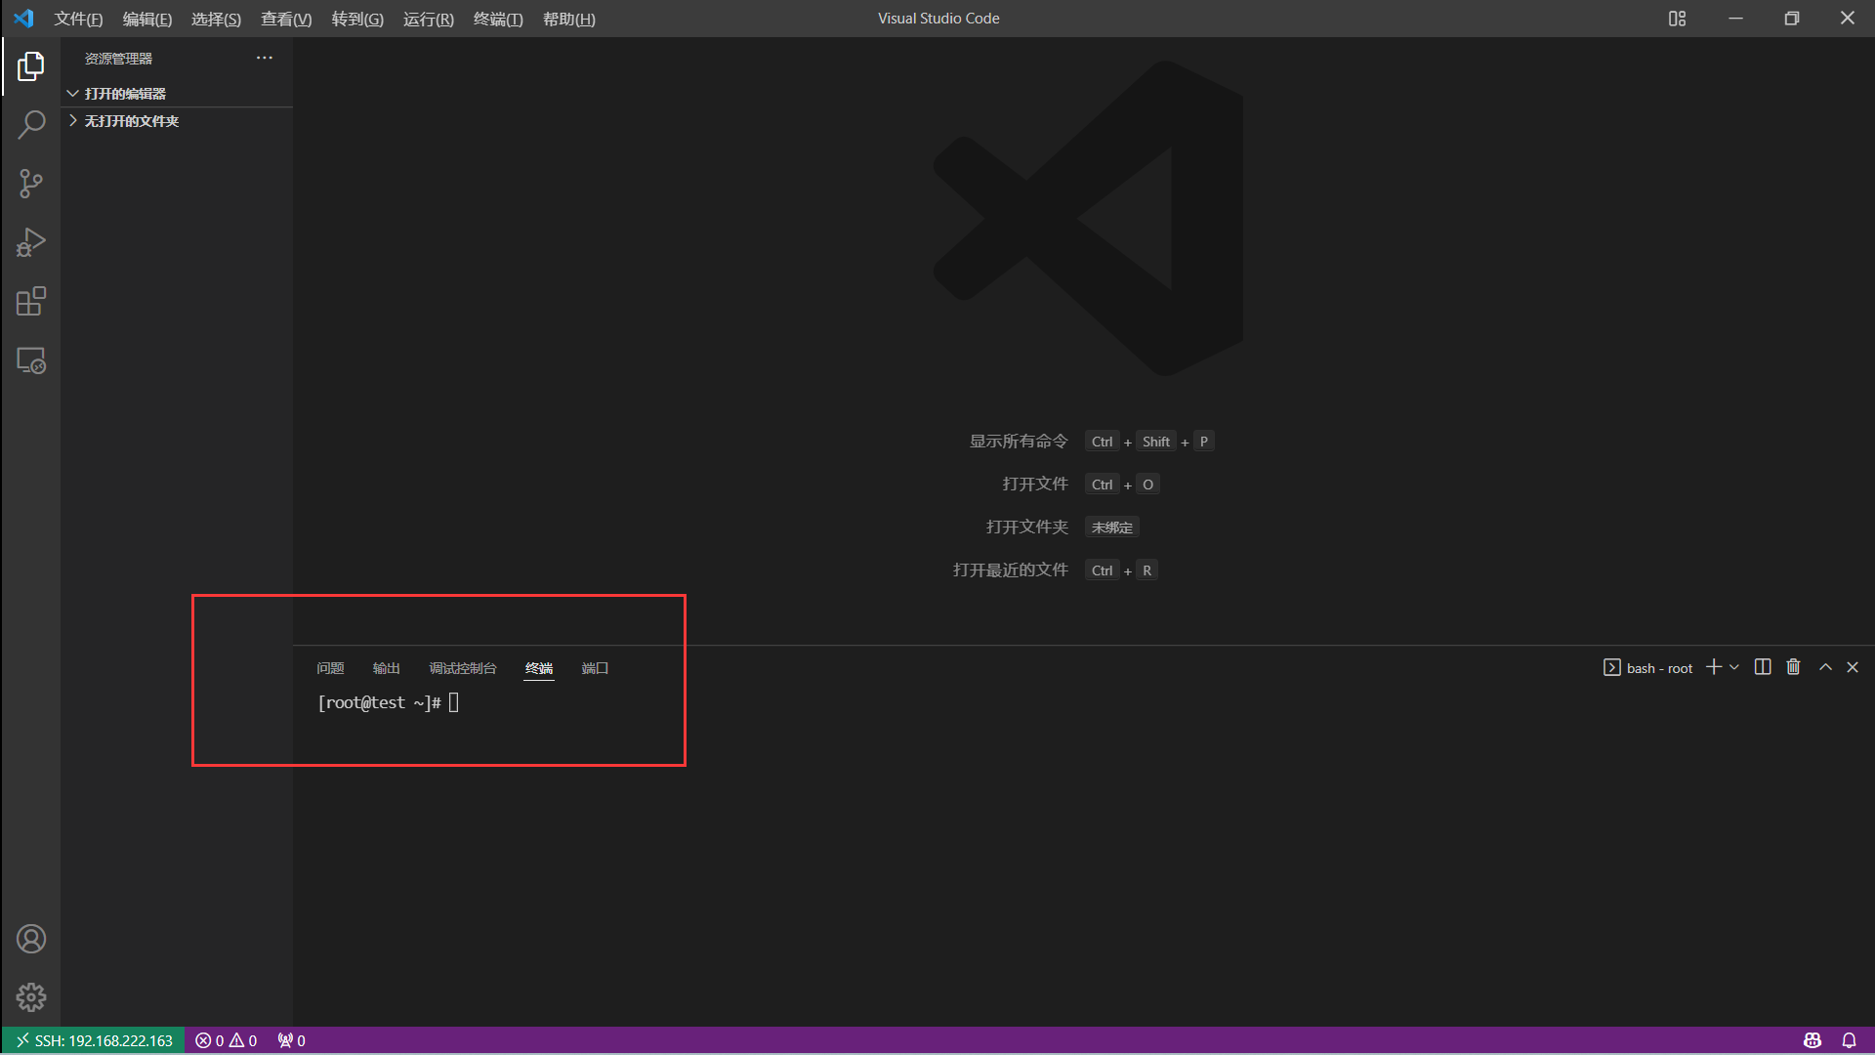Screen dimensions: 1875x1055
Task: Click the 资源管理器 sidebar title
Action: 118,59
